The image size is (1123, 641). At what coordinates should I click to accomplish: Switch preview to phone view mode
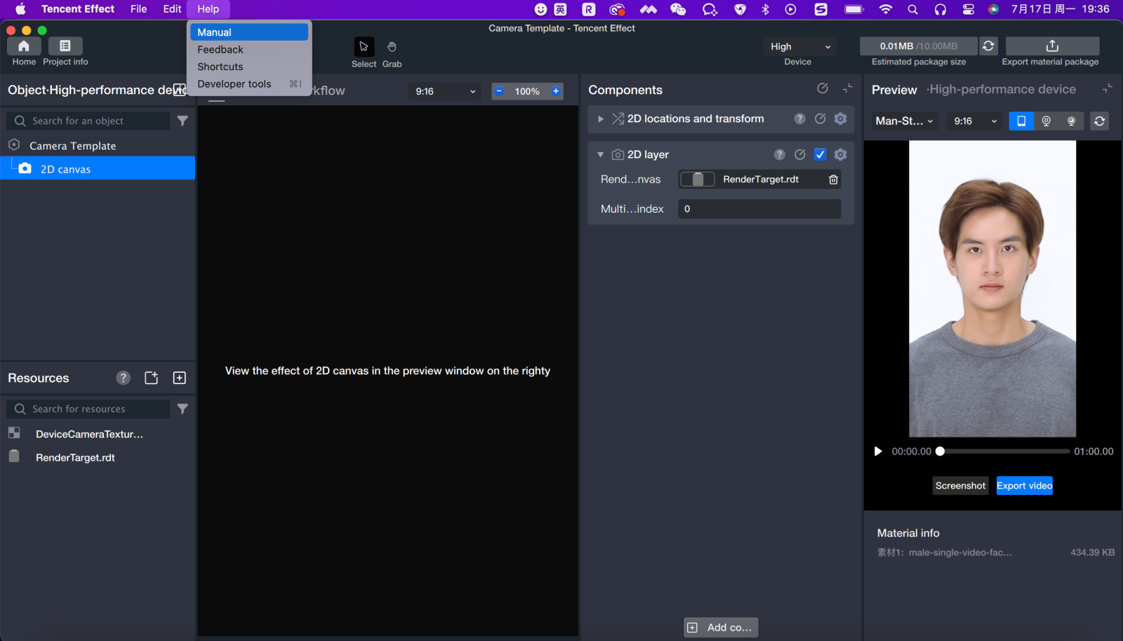[1021, 121]
